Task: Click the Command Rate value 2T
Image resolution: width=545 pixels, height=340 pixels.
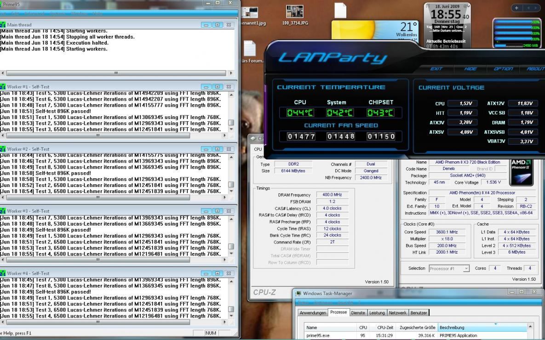Action: coord(332,242)
